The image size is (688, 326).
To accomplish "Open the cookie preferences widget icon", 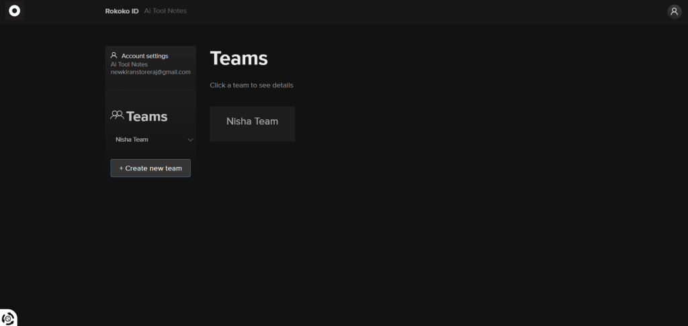I will click(x=8, y=318).
